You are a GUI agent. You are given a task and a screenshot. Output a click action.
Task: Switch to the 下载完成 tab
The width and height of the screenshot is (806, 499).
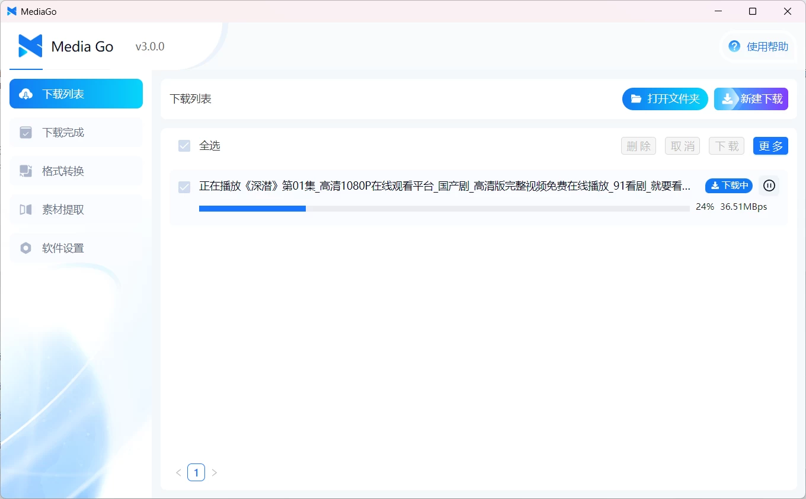pyautogui.click(x=76, y=132)
